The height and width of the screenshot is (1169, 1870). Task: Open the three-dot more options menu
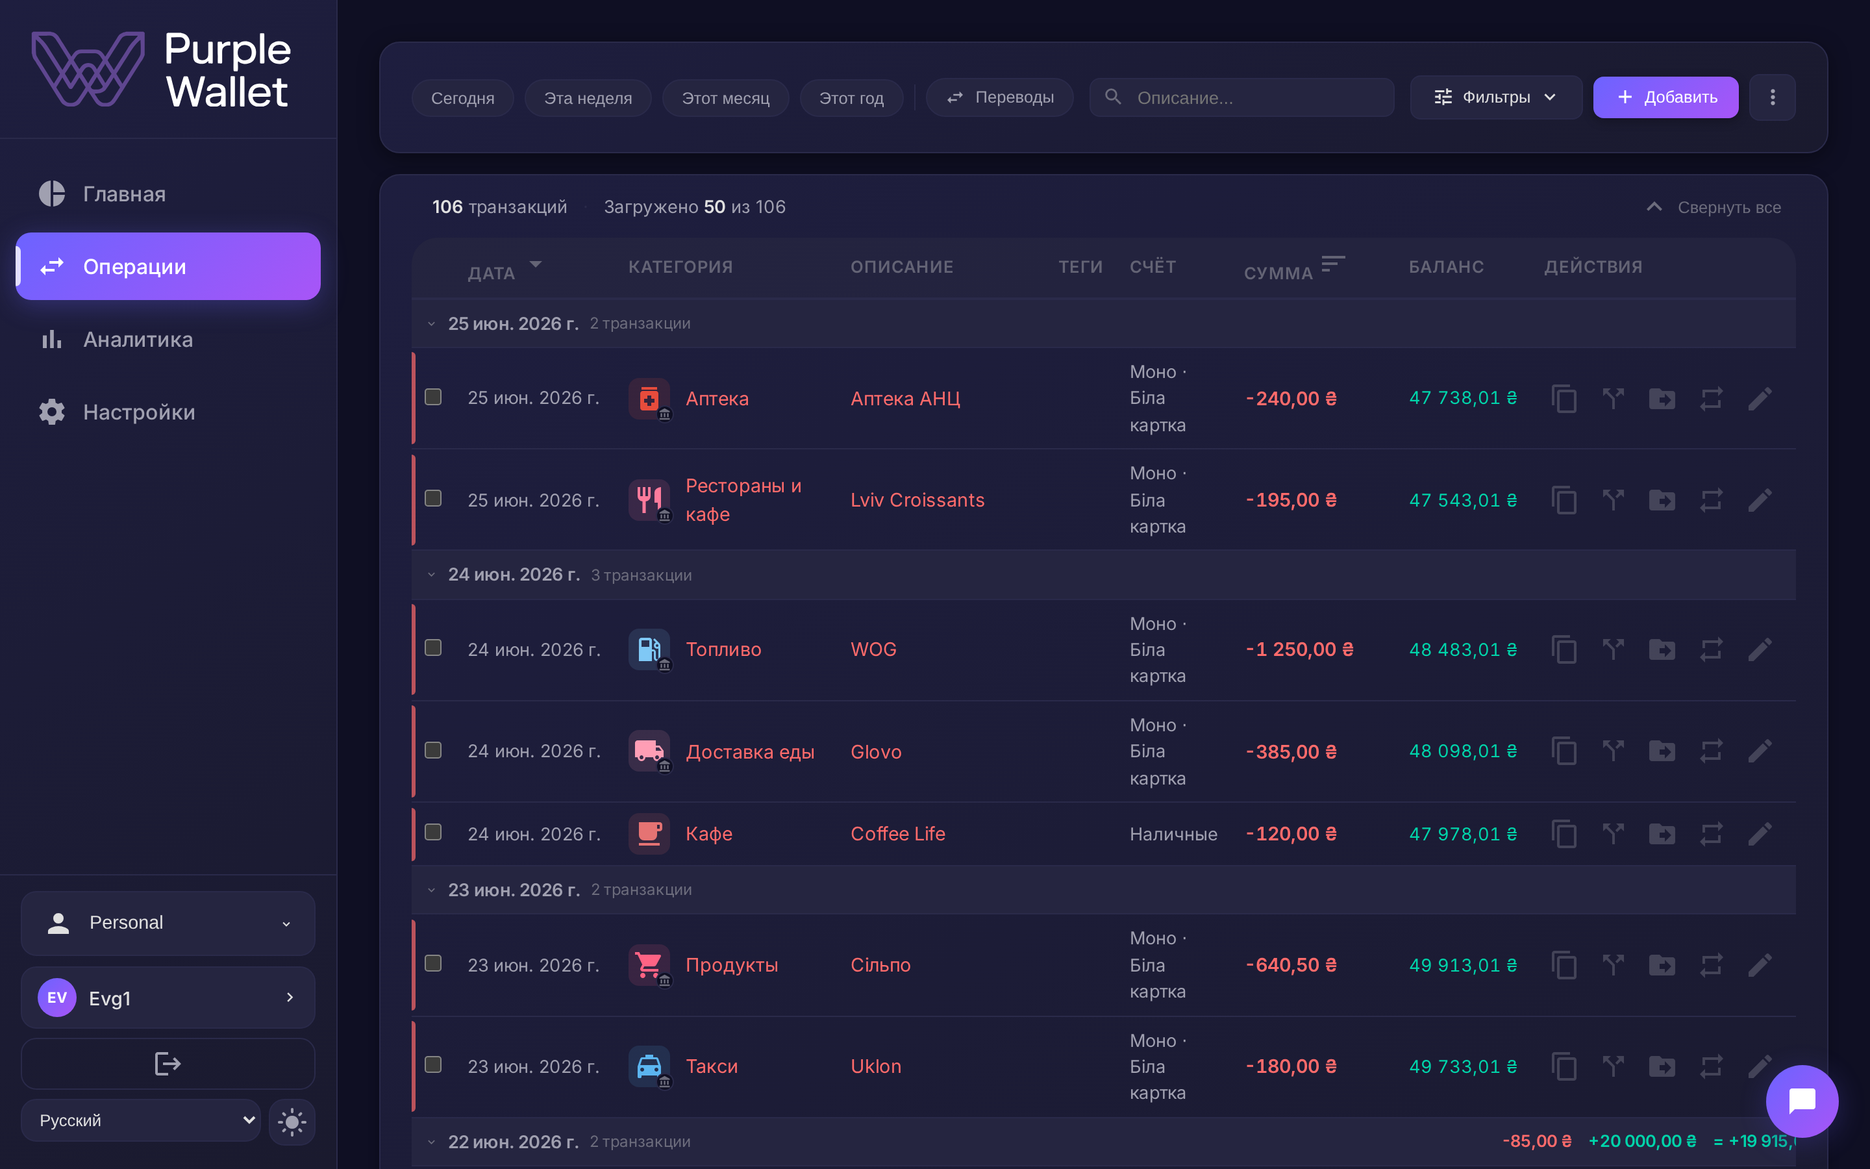point(1773,97)
